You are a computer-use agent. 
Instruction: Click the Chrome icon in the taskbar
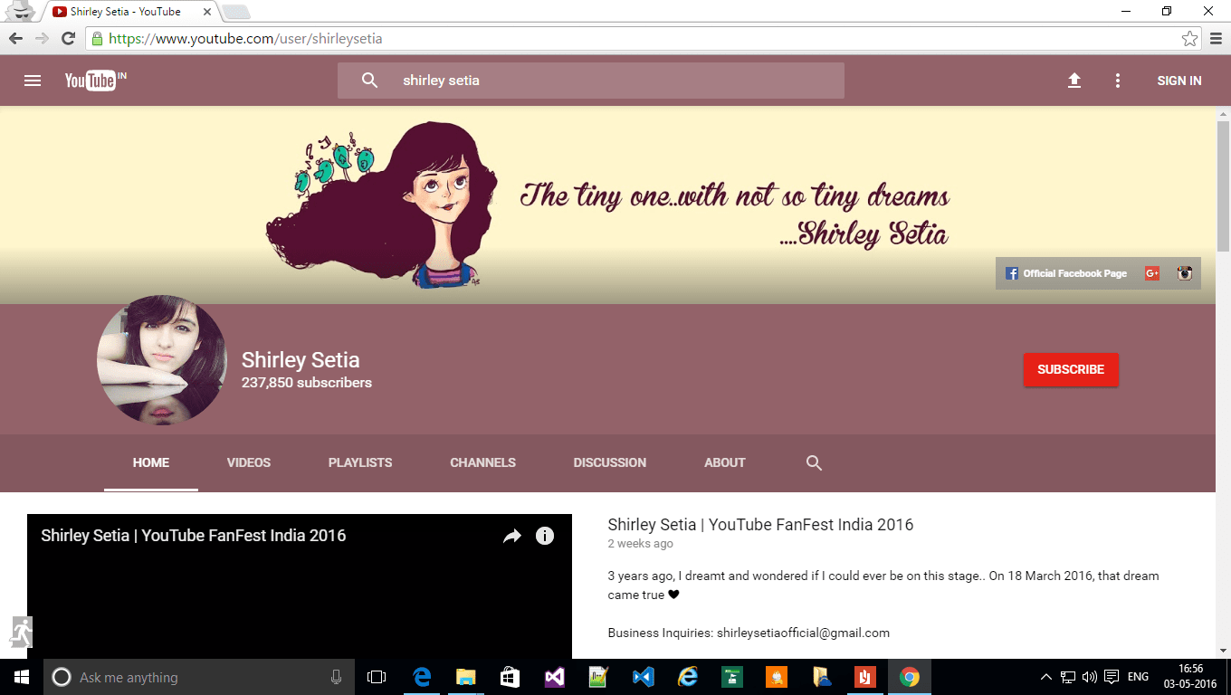coord(910,677)
